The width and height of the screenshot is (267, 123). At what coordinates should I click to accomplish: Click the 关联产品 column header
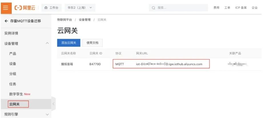(x=235, y=53)
